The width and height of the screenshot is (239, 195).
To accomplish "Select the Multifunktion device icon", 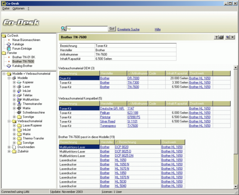I will click(x=19, y=100).
